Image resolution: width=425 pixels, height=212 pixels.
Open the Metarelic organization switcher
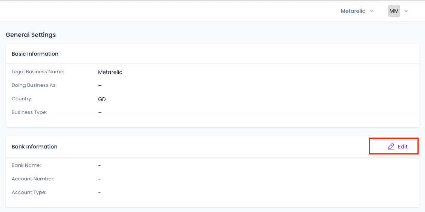pyautogui.click(x=357, y=11)
